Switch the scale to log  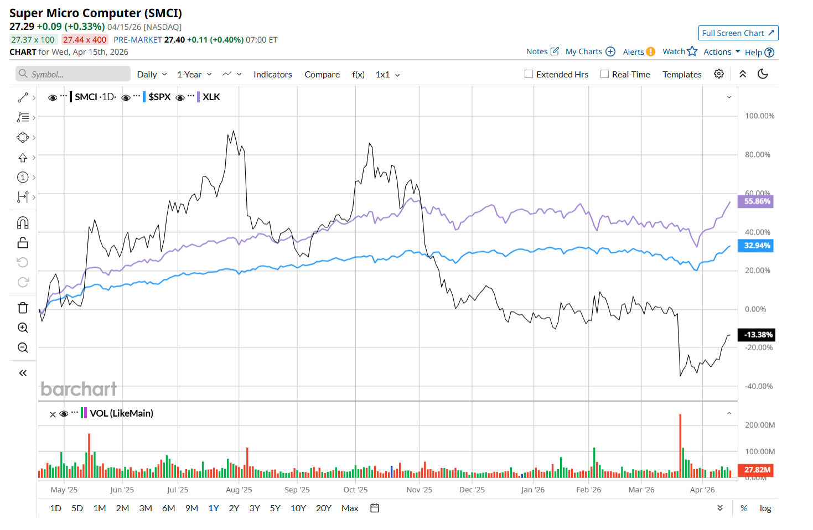click(x=765, y=508)
